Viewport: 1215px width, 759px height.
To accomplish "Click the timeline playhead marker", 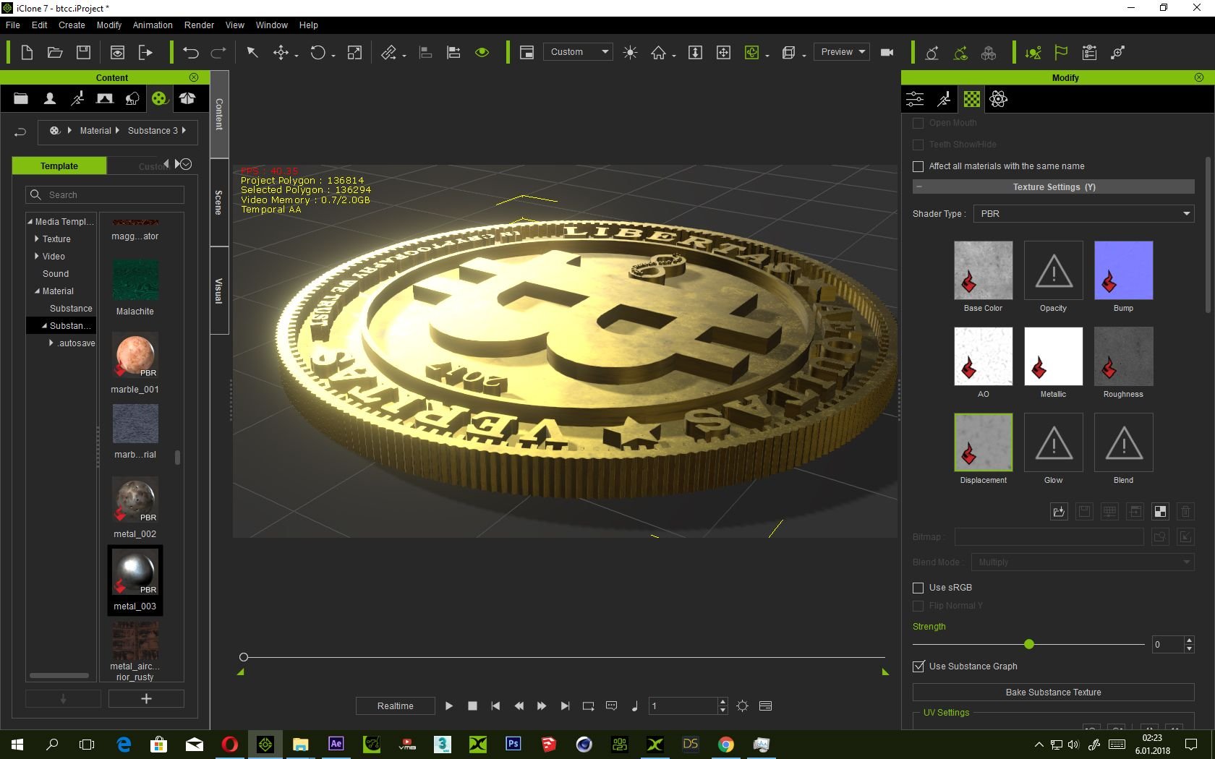I will 244,657.
